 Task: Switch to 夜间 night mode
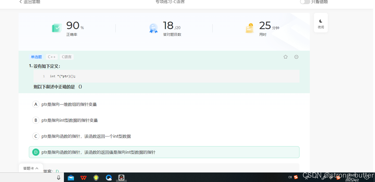click(321, 23)
